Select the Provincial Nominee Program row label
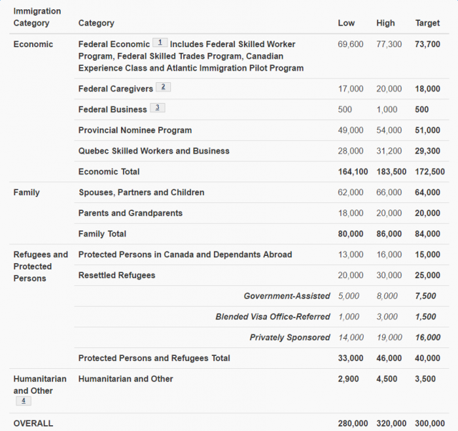Screen dimensions: 458x431 pos(135,130)
